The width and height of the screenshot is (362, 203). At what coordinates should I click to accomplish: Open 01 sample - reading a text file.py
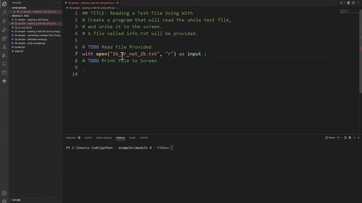pyautogui.click(x=32, y=20)
